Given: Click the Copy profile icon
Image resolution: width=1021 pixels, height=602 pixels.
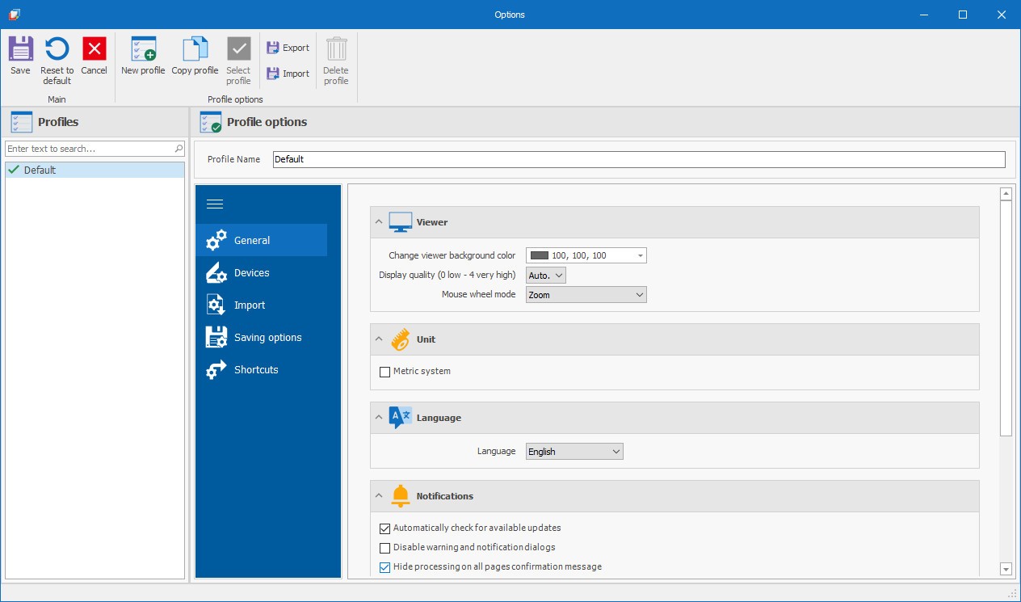Looking at the screenshot, I should [x=195, y=48].
